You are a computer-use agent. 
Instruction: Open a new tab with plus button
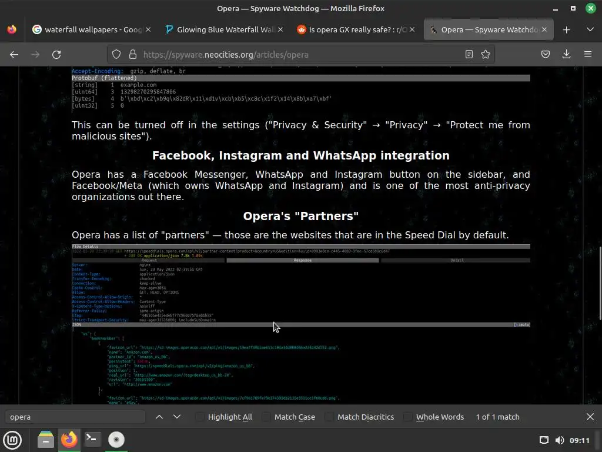point(566,29)
